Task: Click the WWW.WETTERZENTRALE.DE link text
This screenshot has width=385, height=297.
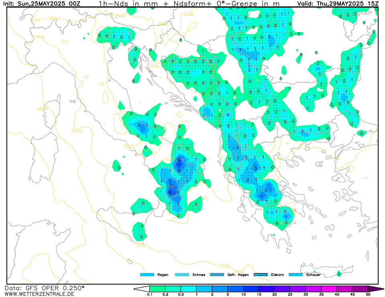Action: (39, 294)
